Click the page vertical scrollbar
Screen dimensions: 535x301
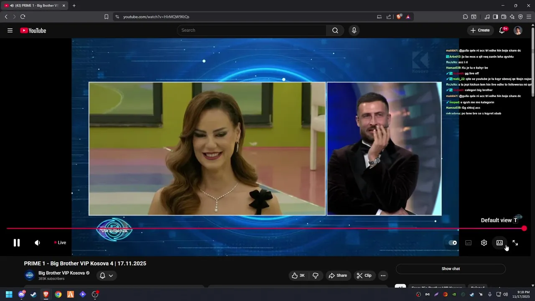[x=532, y=63]
